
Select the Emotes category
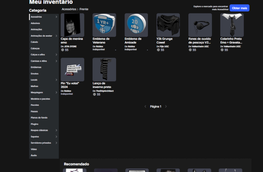44,73
